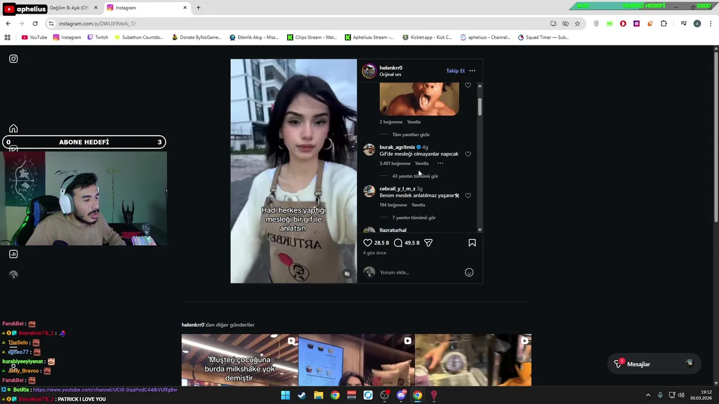Screen dimensions: 719x404
Task: Open the profile avatar in Instagram's sidebar
Action: pyautogui.click(x=13, y=274)
